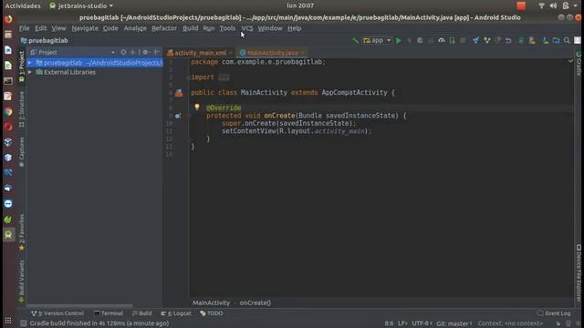Click the VCS Update Project arrow icon
This screenshot has width=584, height=328.
[476, 40]
